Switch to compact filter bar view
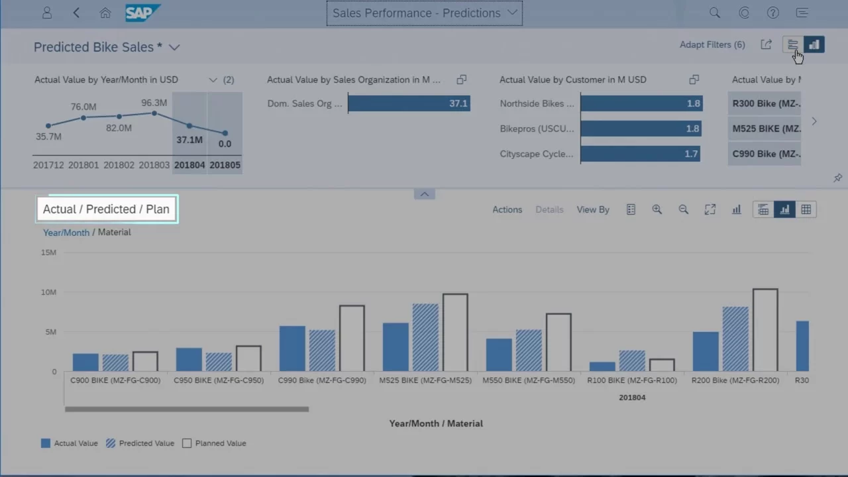 pos(792,44)
